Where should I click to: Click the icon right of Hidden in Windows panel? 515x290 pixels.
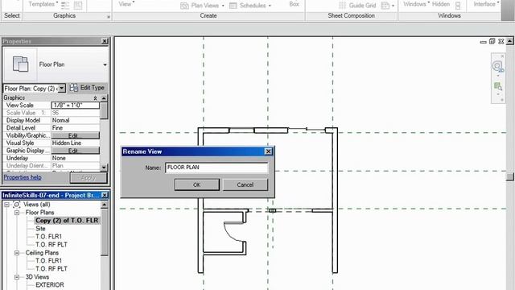pyautogui.click(x=458, y=6)
